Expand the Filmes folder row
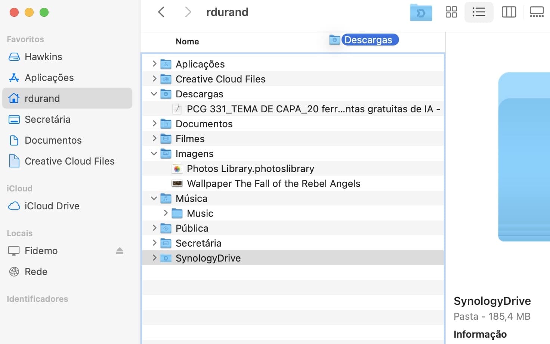 (154, 138)
